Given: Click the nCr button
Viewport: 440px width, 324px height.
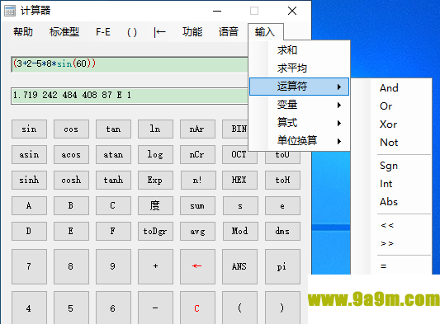Looking at the screenshot, I should pos(197,154).
